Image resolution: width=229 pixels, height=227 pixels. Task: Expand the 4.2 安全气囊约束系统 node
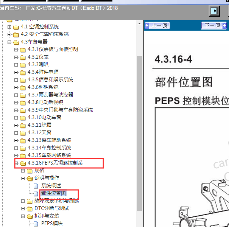pyautogui.click(x=9, y=34)
